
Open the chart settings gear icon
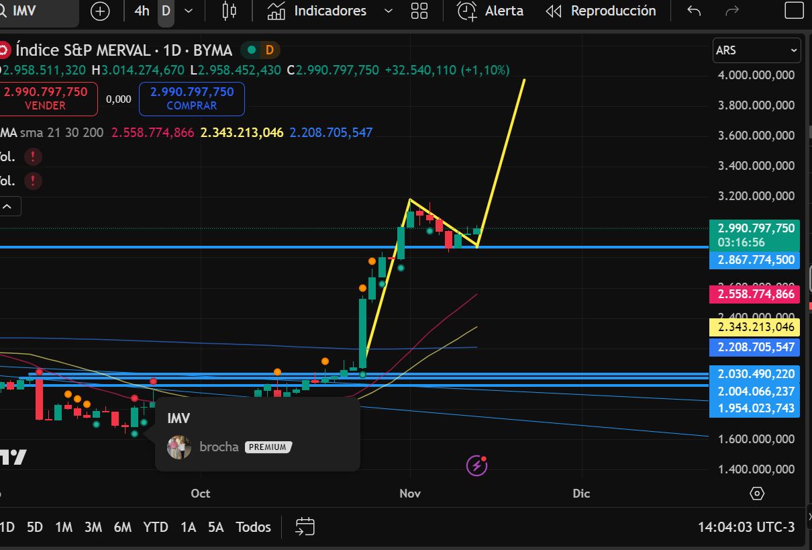pos(757,494)
